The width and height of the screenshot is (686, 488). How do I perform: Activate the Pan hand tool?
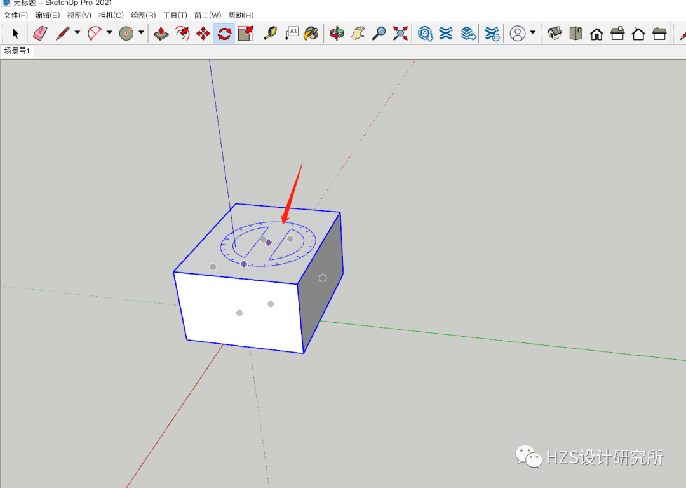(x=358, y=33)
